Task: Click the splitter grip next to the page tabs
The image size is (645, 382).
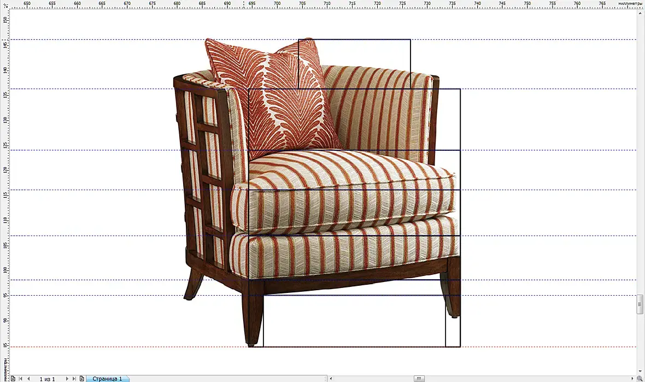Action: point(326,378)
